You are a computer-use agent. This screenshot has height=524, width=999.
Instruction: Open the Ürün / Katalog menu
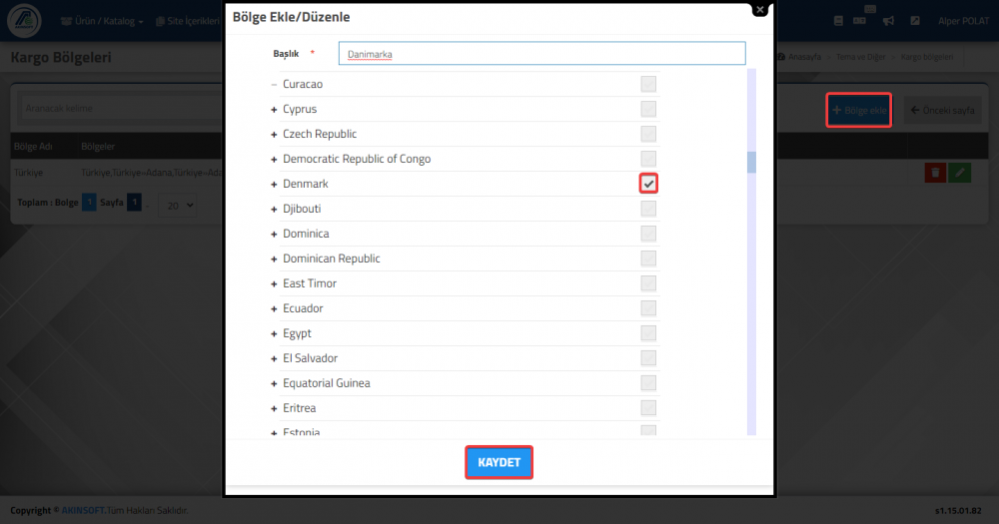click(x=102, y=21)
